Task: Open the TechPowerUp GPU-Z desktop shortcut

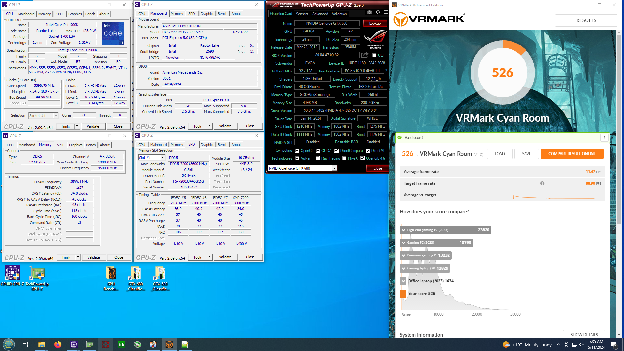Action: pyautogui.click(x=37, y=278)
